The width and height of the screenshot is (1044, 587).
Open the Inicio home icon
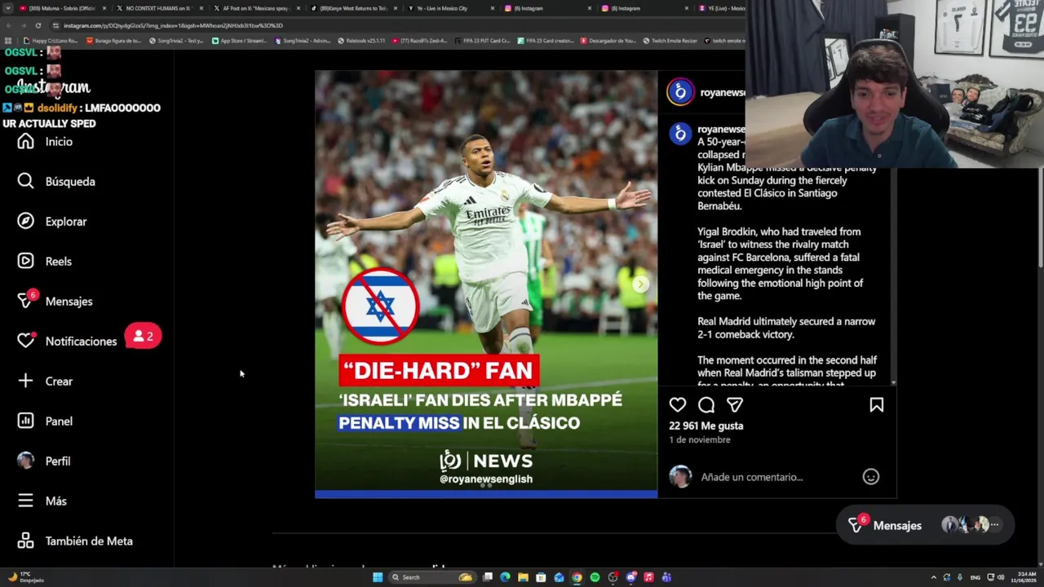pyautogui.click(x=25, y=142)
